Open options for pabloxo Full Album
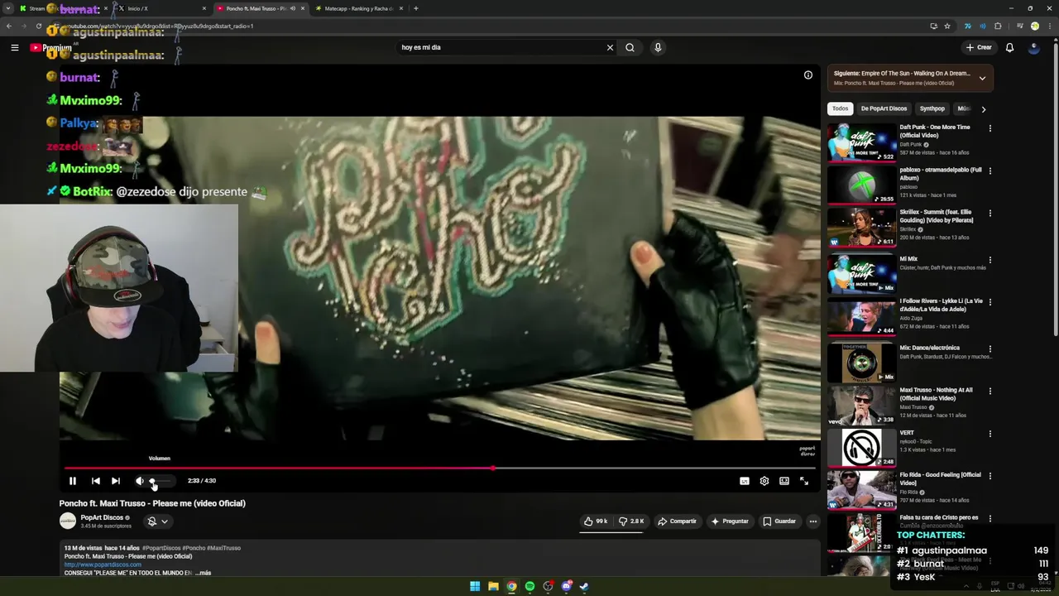This screenshot has width=1059, height=596. [990, 171]
